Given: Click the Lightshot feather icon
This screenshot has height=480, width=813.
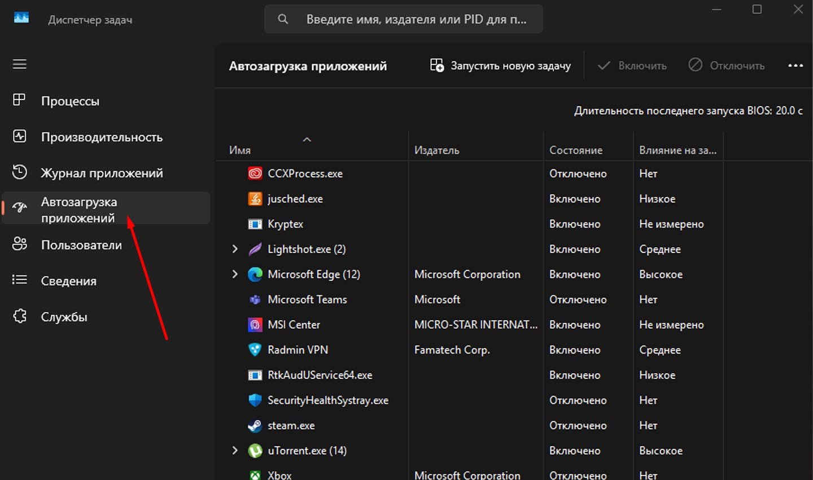Looking at the screenshot, I should coord(255,249).
